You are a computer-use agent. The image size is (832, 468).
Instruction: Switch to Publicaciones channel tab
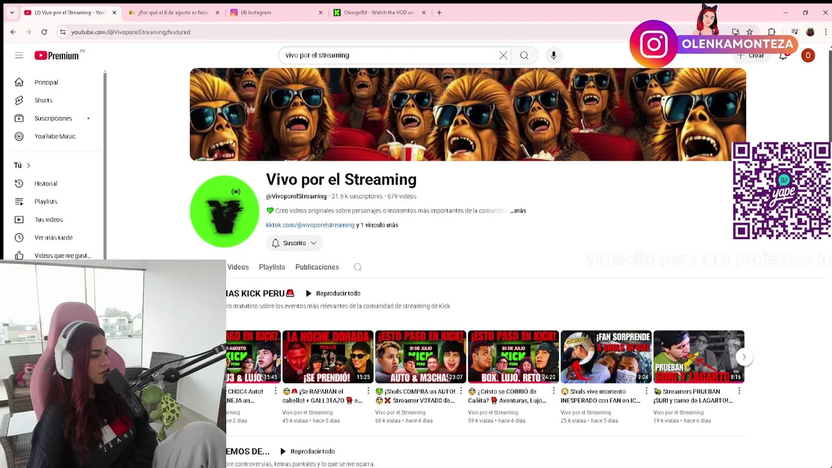(317, 267)
